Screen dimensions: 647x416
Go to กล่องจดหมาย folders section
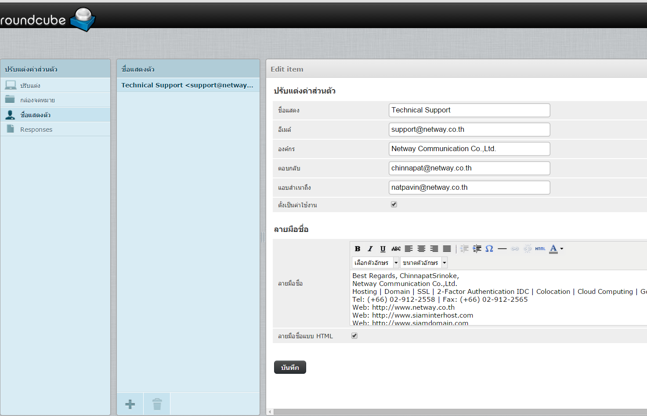pos(37,100)
